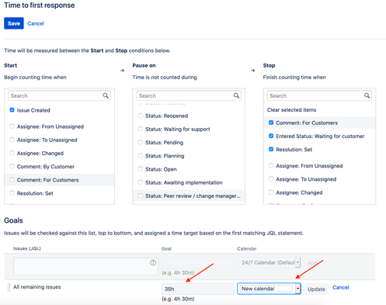Click the Start search magnifier icon

106,95
